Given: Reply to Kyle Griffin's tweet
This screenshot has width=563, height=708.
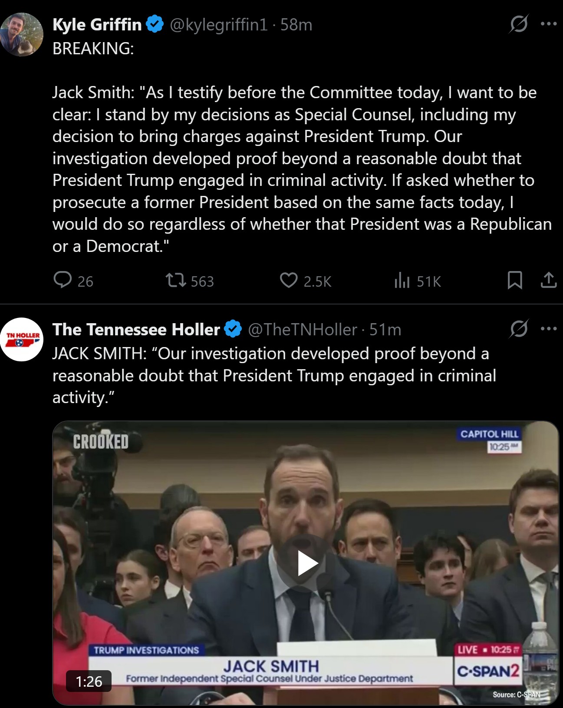Looking at the screenshot, I should [x=63, y=280].
